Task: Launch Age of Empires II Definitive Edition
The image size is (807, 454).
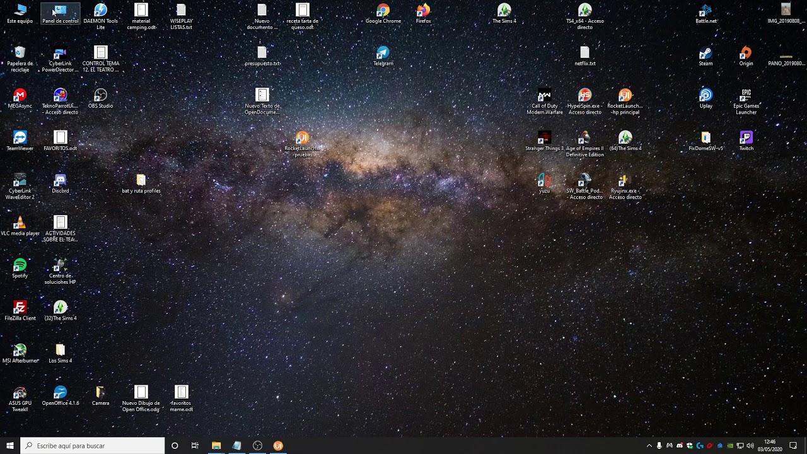Action: (585, 144)
